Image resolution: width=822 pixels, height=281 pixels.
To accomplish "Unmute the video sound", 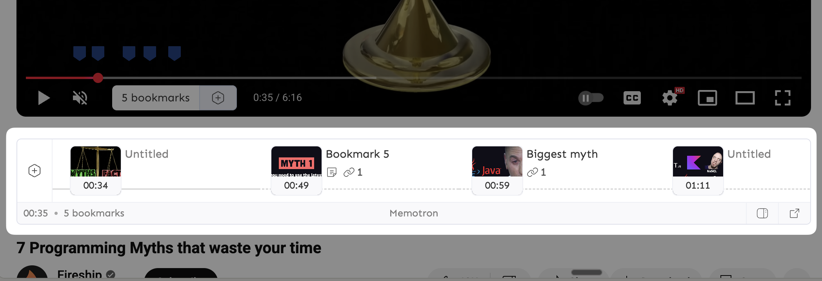I will [80, 98].
